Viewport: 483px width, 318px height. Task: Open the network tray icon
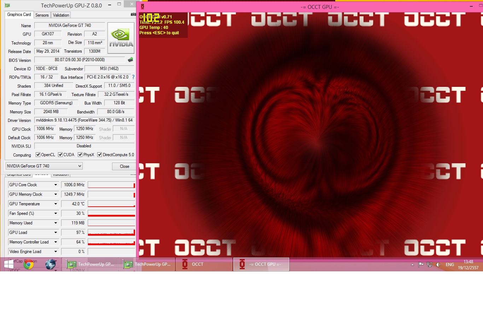pos(430,264)
